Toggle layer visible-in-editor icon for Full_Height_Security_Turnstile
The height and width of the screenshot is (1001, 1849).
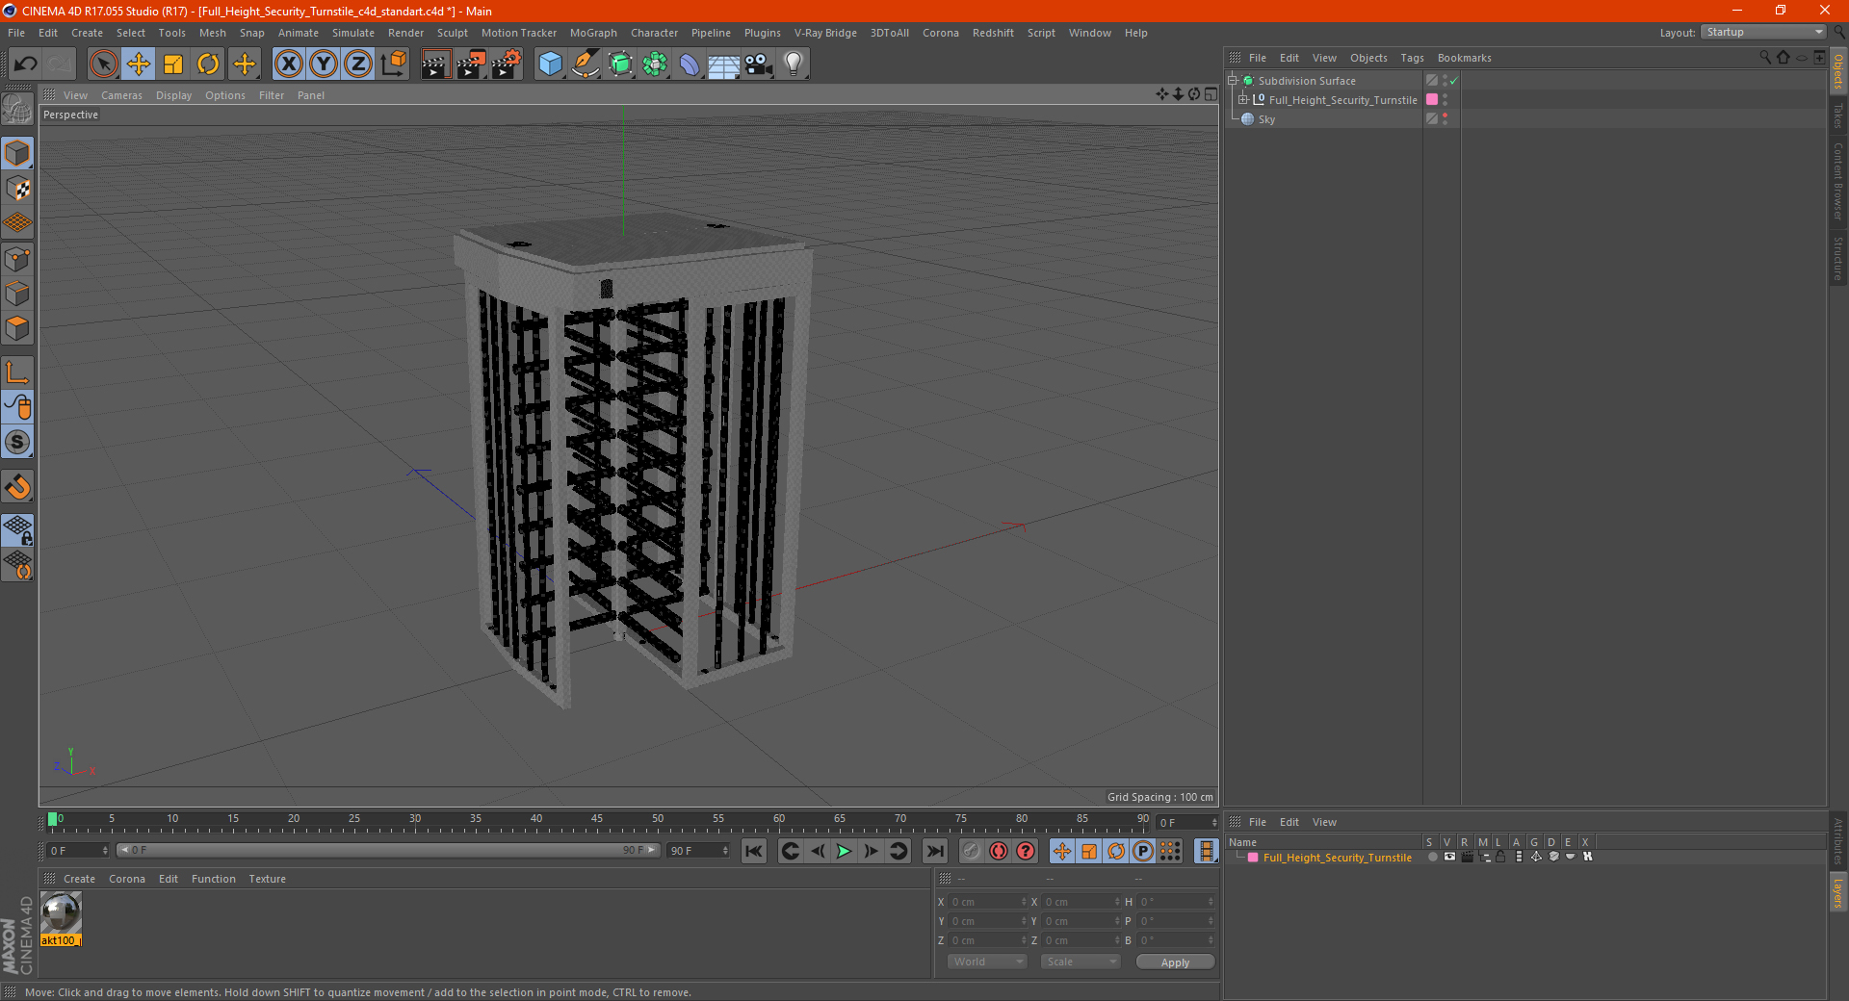click(x=1449, y=857)
